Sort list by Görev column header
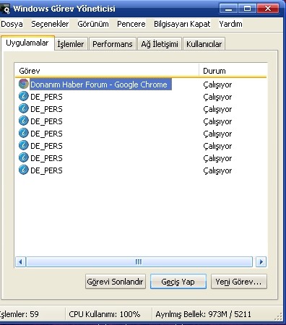The image size is (286, 325). (107, 71)
